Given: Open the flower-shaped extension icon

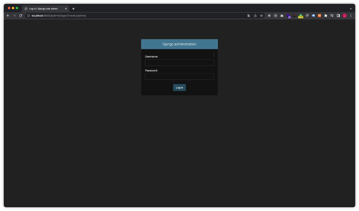Looking at the screenshot, I should (x=269, y=15).
